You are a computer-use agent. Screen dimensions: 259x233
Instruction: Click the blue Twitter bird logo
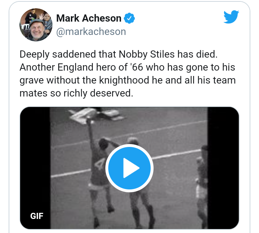tap(231, 17)
